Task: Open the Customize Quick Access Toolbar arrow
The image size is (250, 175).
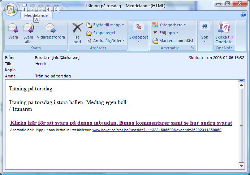Action: 67,6
